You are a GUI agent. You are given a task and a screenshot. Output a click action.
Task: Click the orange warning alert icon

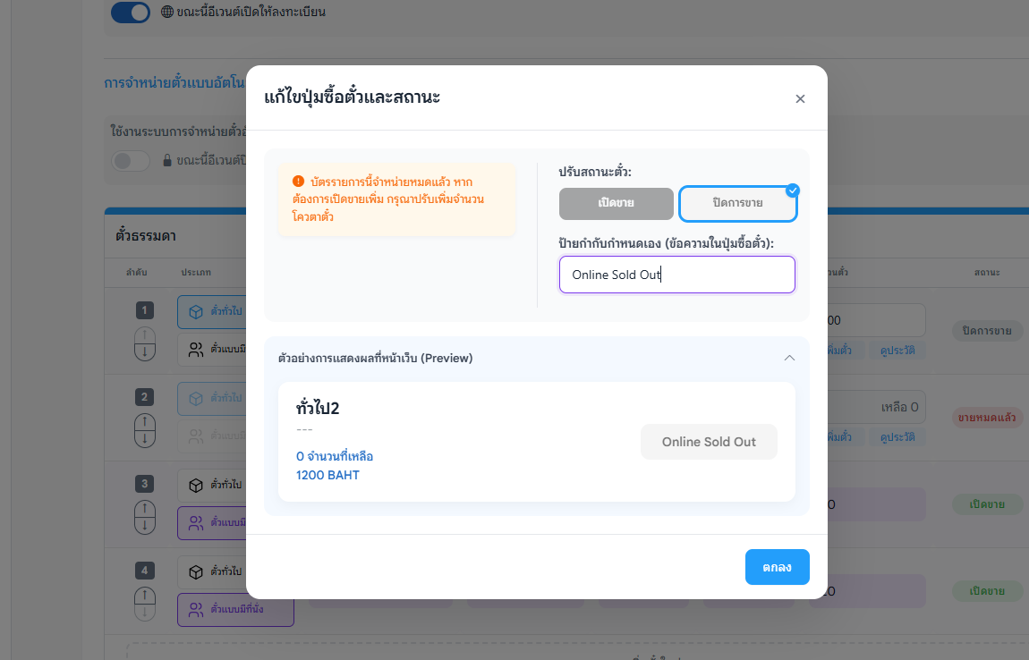(x=298, y=181)
